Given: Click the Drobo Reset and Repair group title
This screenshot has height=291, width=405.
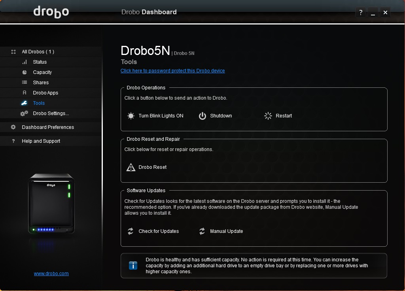Looking at the screenshot, I should pos(153,139).
